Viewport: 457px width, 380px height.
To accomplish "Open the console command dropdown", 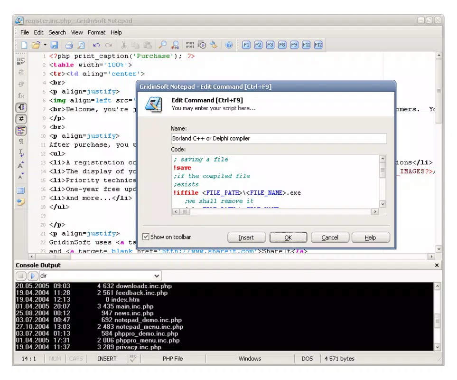I will (157, 276).
